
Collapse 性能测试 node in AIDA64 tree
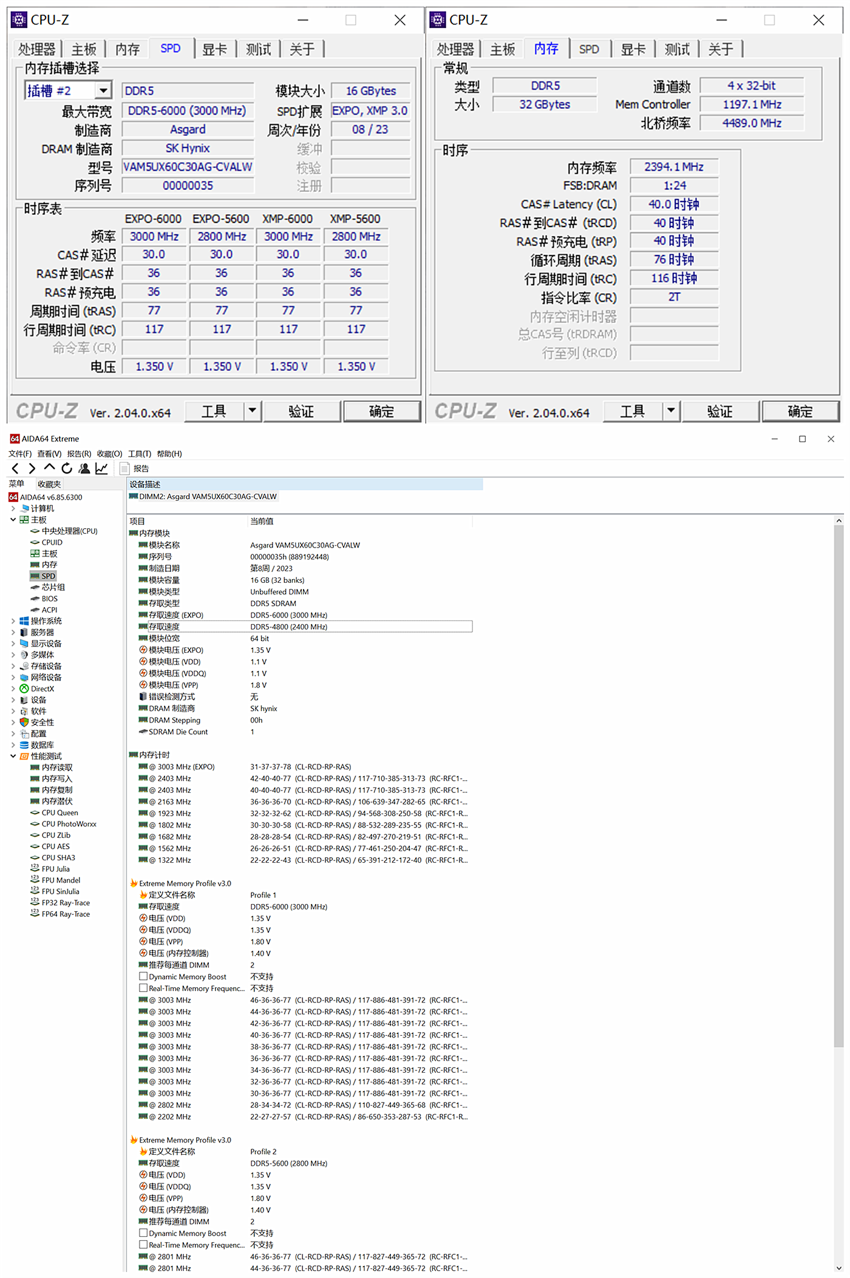coord(13,756)
